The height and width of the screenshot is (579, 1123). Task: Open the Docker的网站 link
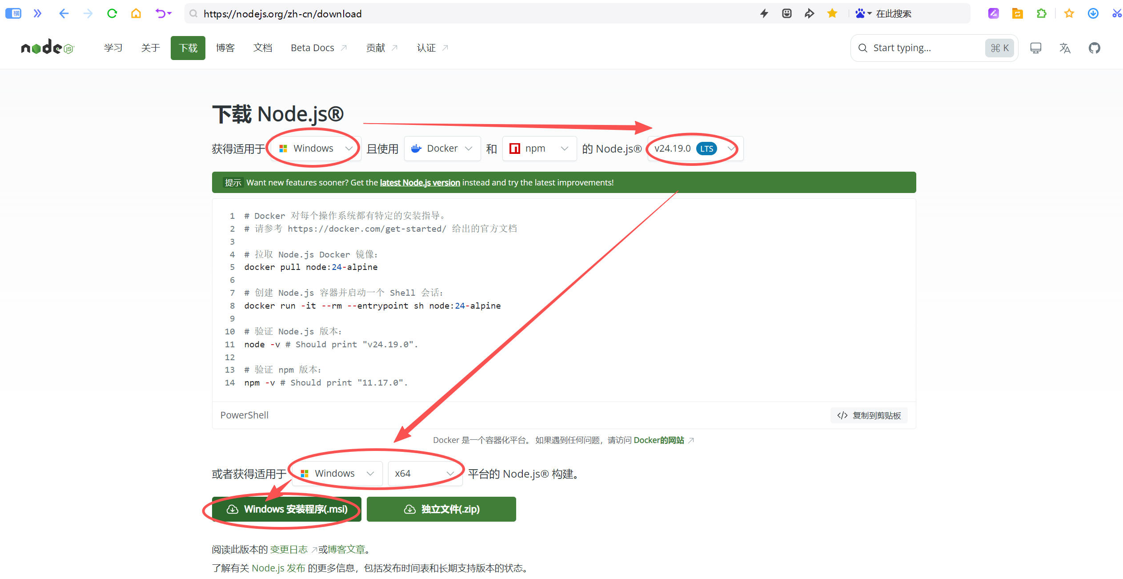pyautogui.click(x=663, y=440)
